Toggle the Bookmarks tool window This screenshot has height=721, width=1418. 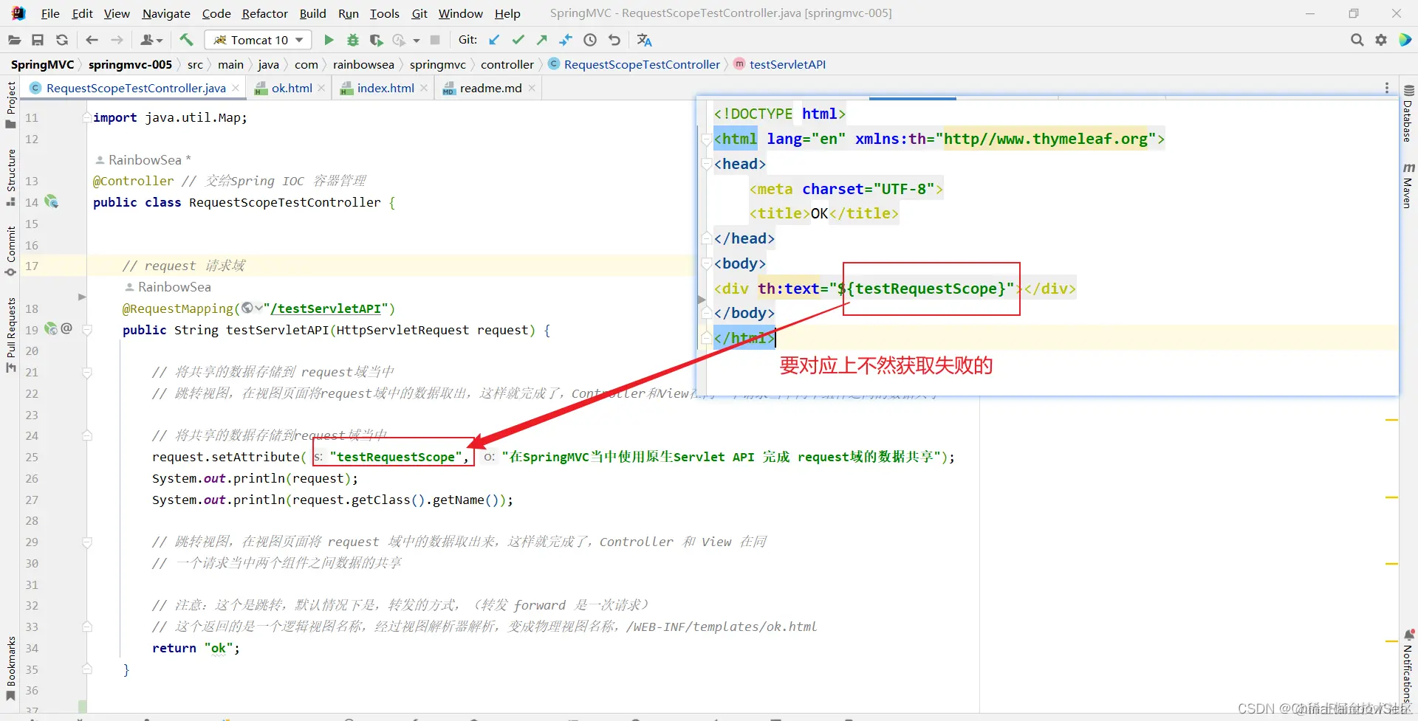point(11,668)
